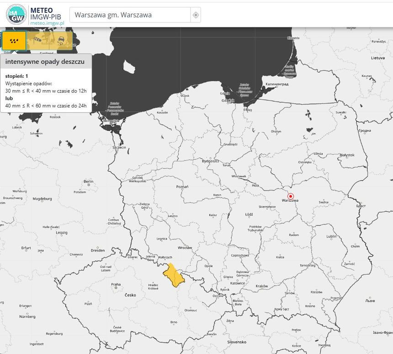This screenshot has height=354, width=393.
Task: Click the Bydgoszcz label on the map
Action: click(x=211, y=161)
